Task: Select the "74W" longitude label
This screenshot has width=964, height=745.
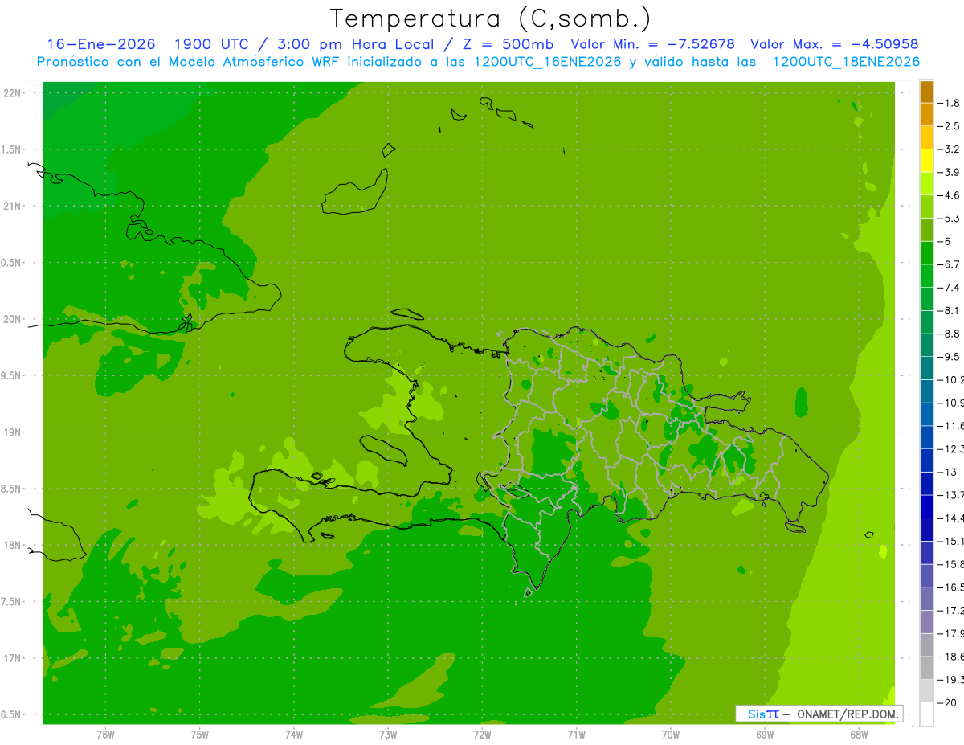Action: pyautogui.click(x=294, y=735)
